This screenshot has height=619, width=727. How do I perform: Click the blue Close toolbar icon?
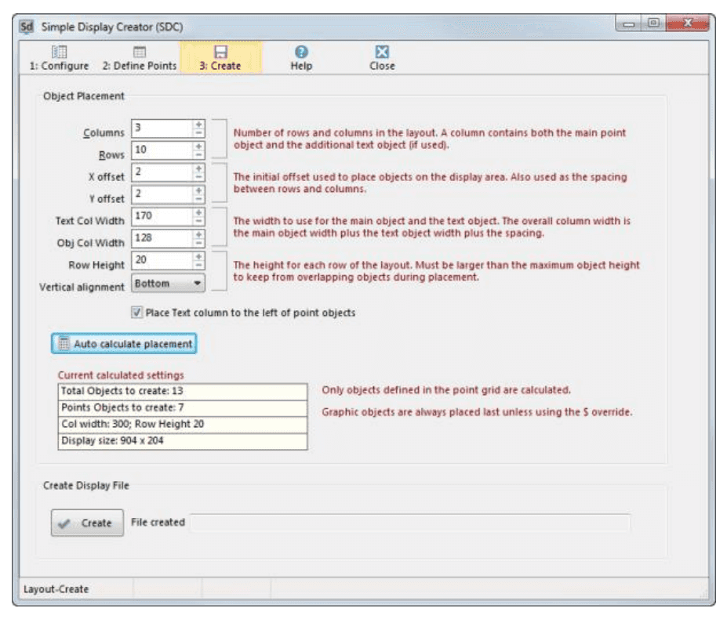click(382, 52)
